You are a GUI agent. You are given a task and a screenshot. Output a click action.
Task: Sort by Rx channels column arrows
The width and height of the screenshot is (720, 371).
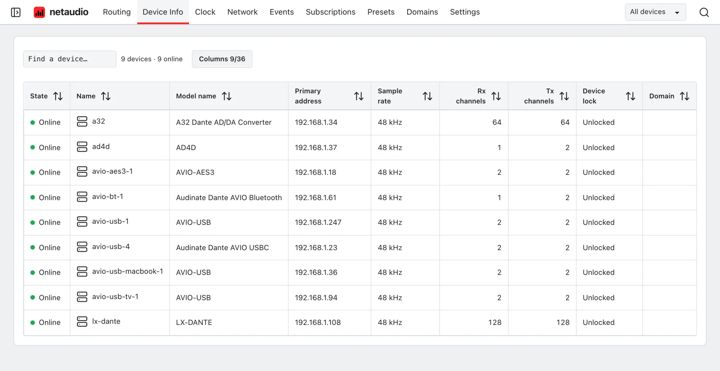click(496, 96)
